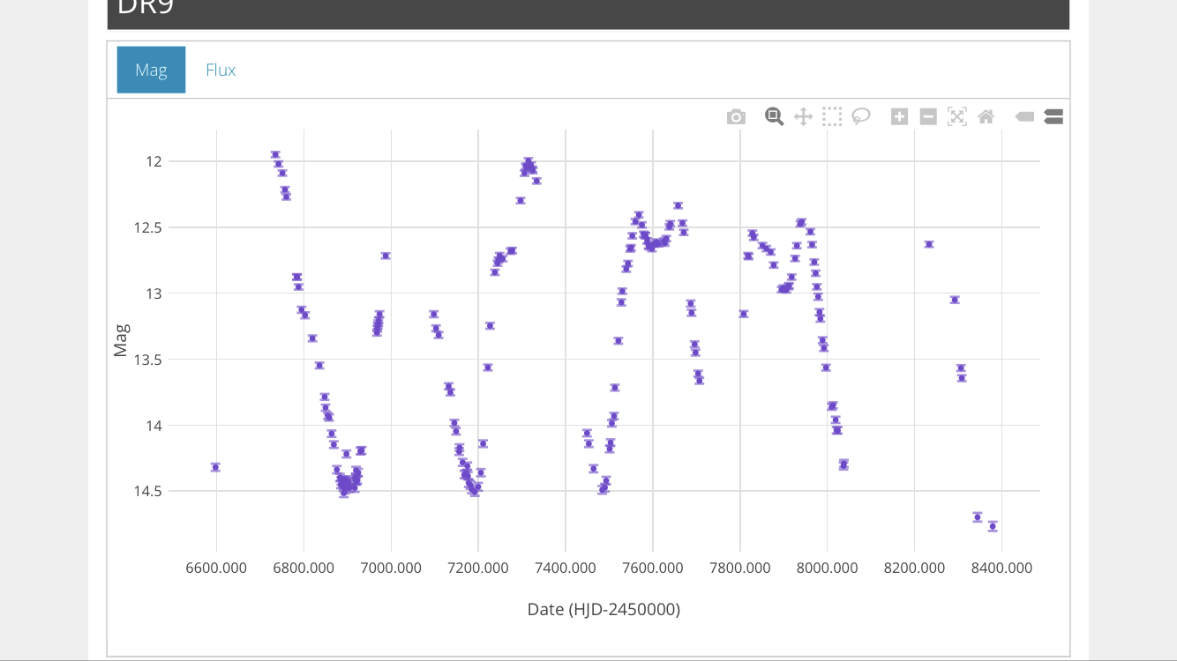Click the isolated data point near date 6600
The image size is (1177, 661).
pyautogui.click(x=215, y=467)
